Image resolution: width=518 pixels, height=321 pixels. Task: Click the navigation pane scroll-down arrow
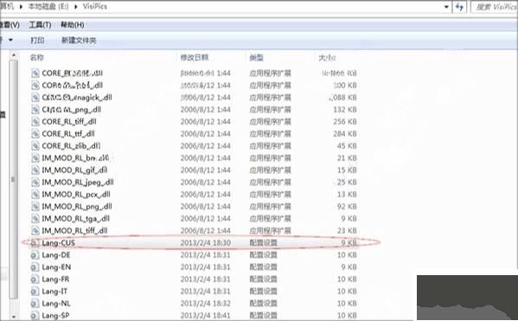click(x=14, y=317)
